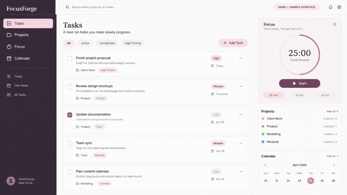Open Focus timer settings sliders icon
The image size is (347, 195).
click(x=334, y=24)
